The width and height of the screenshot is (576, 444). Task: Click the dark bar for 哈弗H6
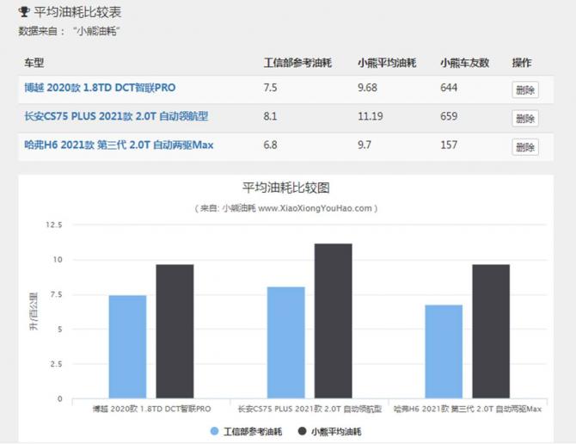491,331
